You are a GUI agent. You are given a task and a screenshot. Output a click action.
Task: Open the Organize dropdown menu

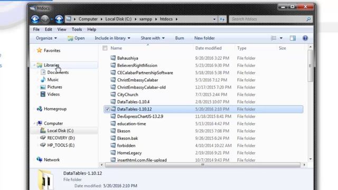point(46,38)
